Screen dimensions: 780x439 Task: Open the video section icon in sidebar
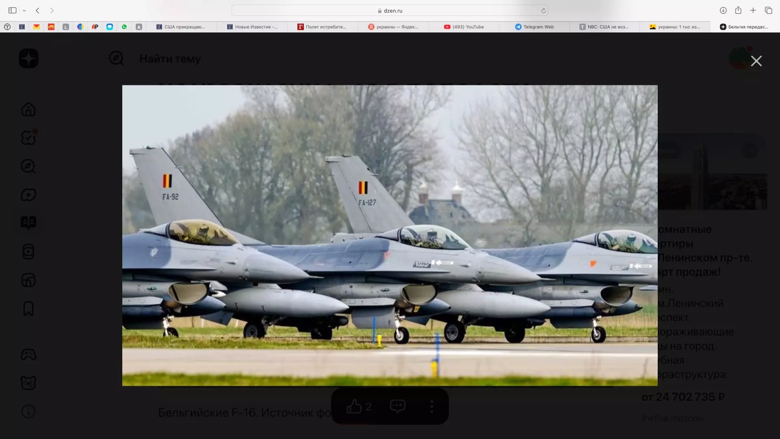(x=28, y=195)
